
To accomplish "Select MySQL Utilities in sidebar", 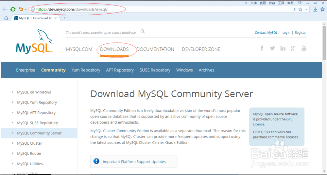I will coord(30,164).
